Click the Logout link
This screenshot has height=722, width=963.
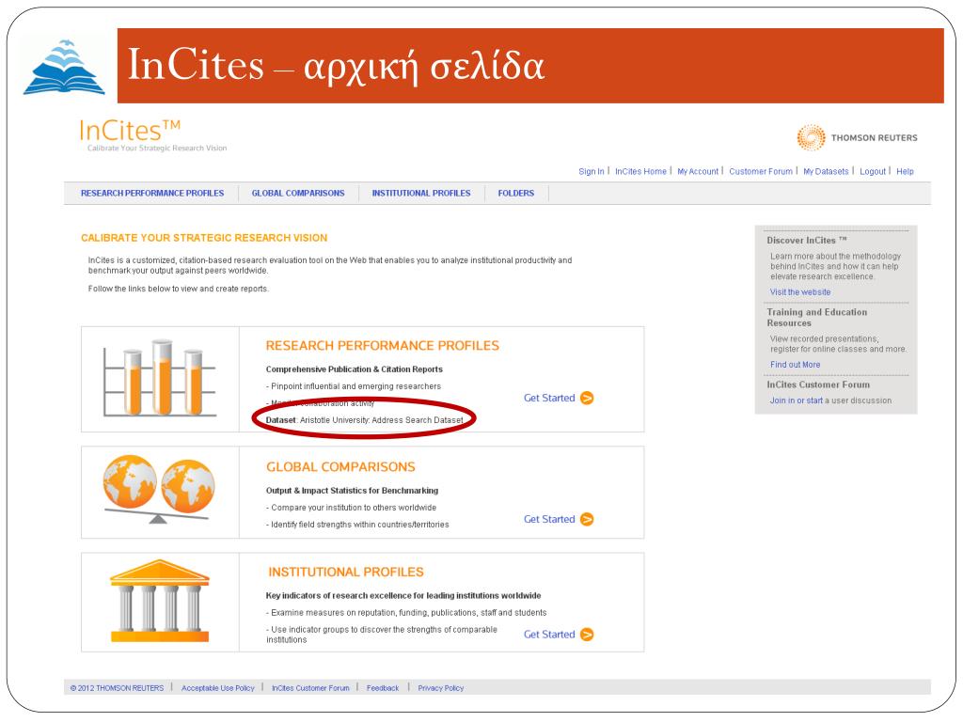point(873,171)
